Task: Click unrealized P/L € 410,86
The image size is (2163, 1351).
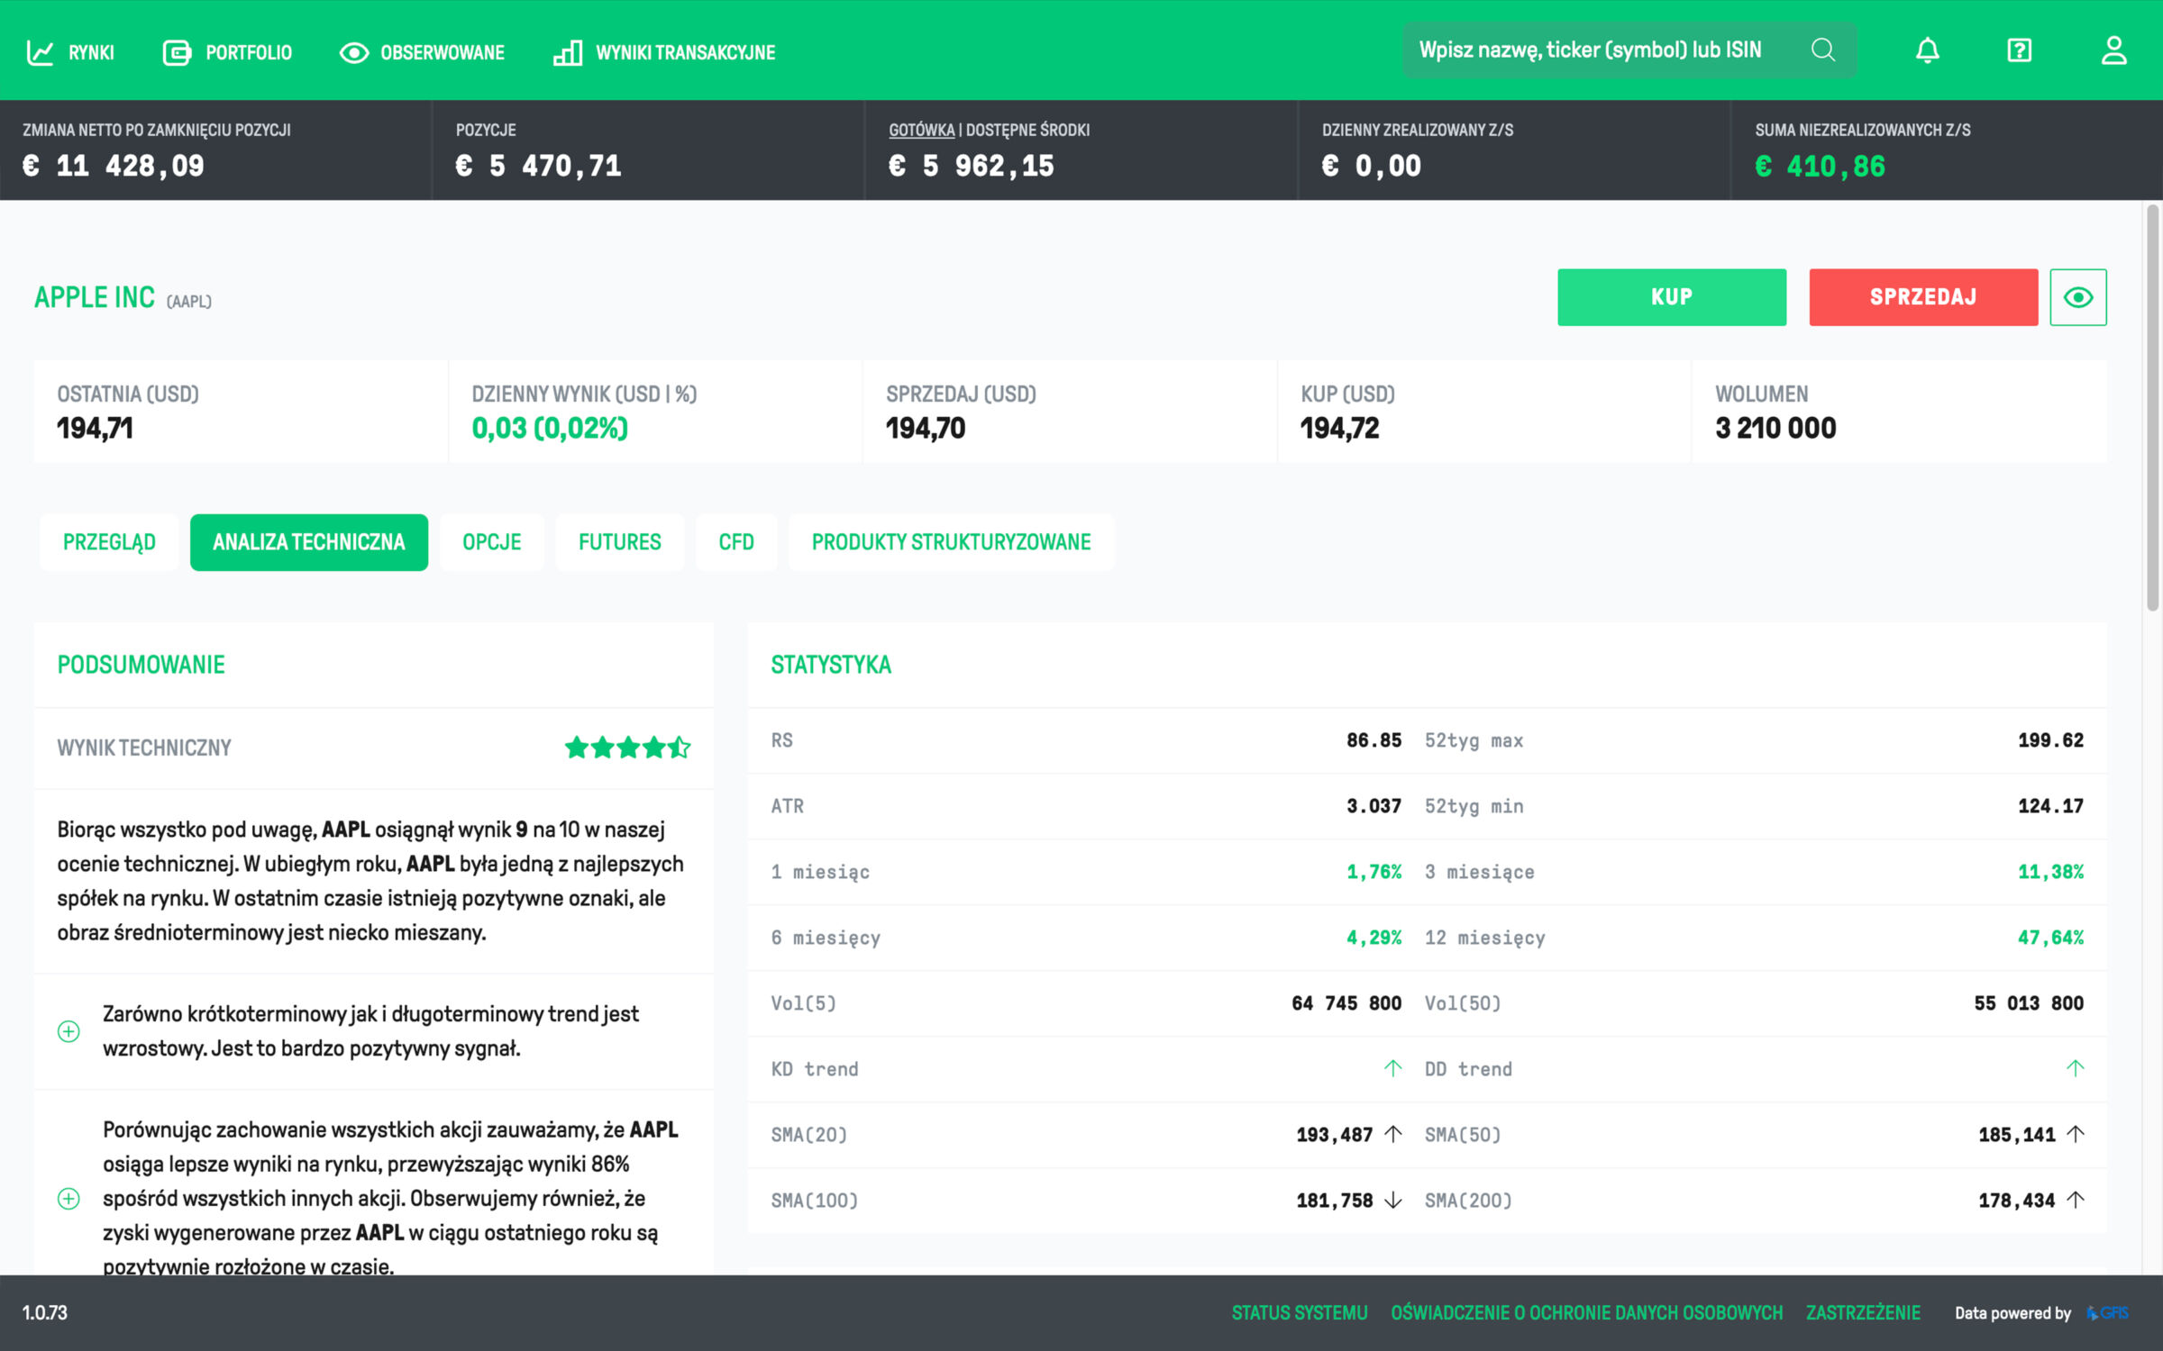Action: [x=1820, y=166]
